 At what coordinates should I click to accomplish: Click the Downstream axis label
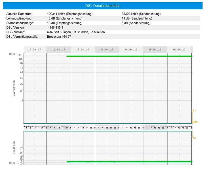pos(14,88)
